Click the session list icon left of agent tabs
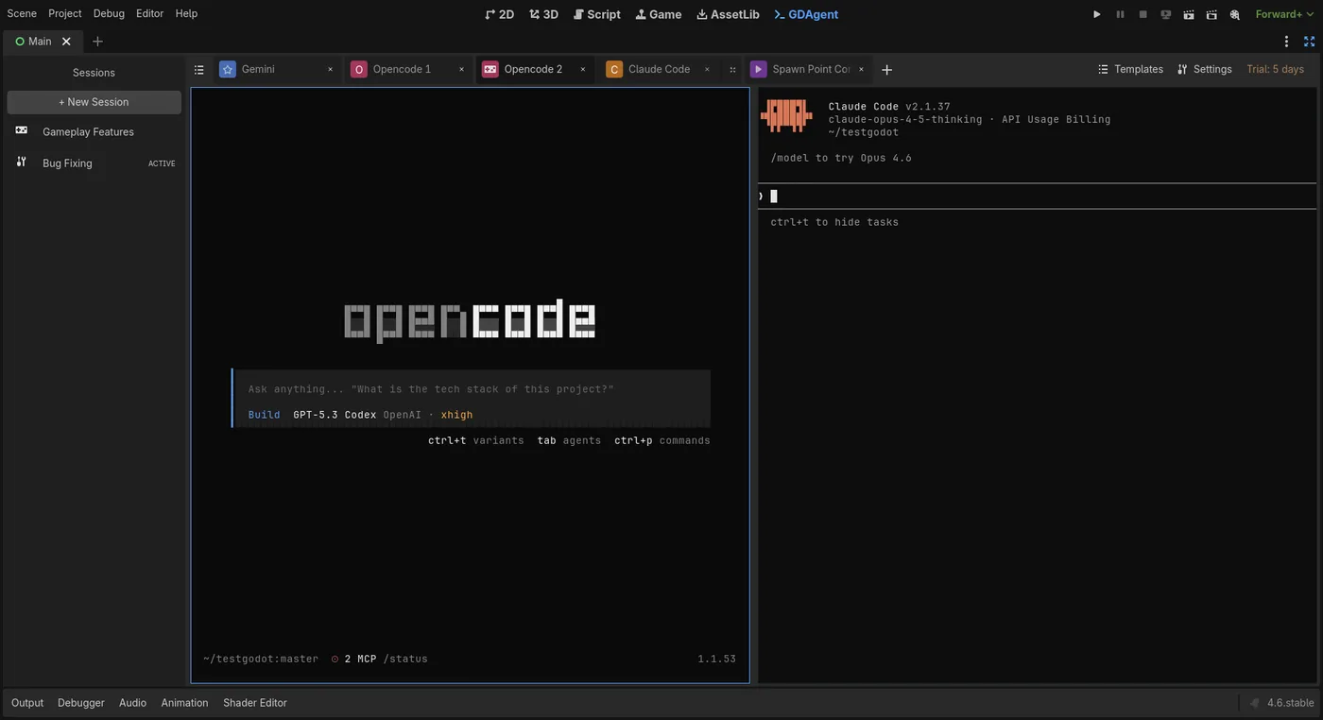 pos(198,69)
